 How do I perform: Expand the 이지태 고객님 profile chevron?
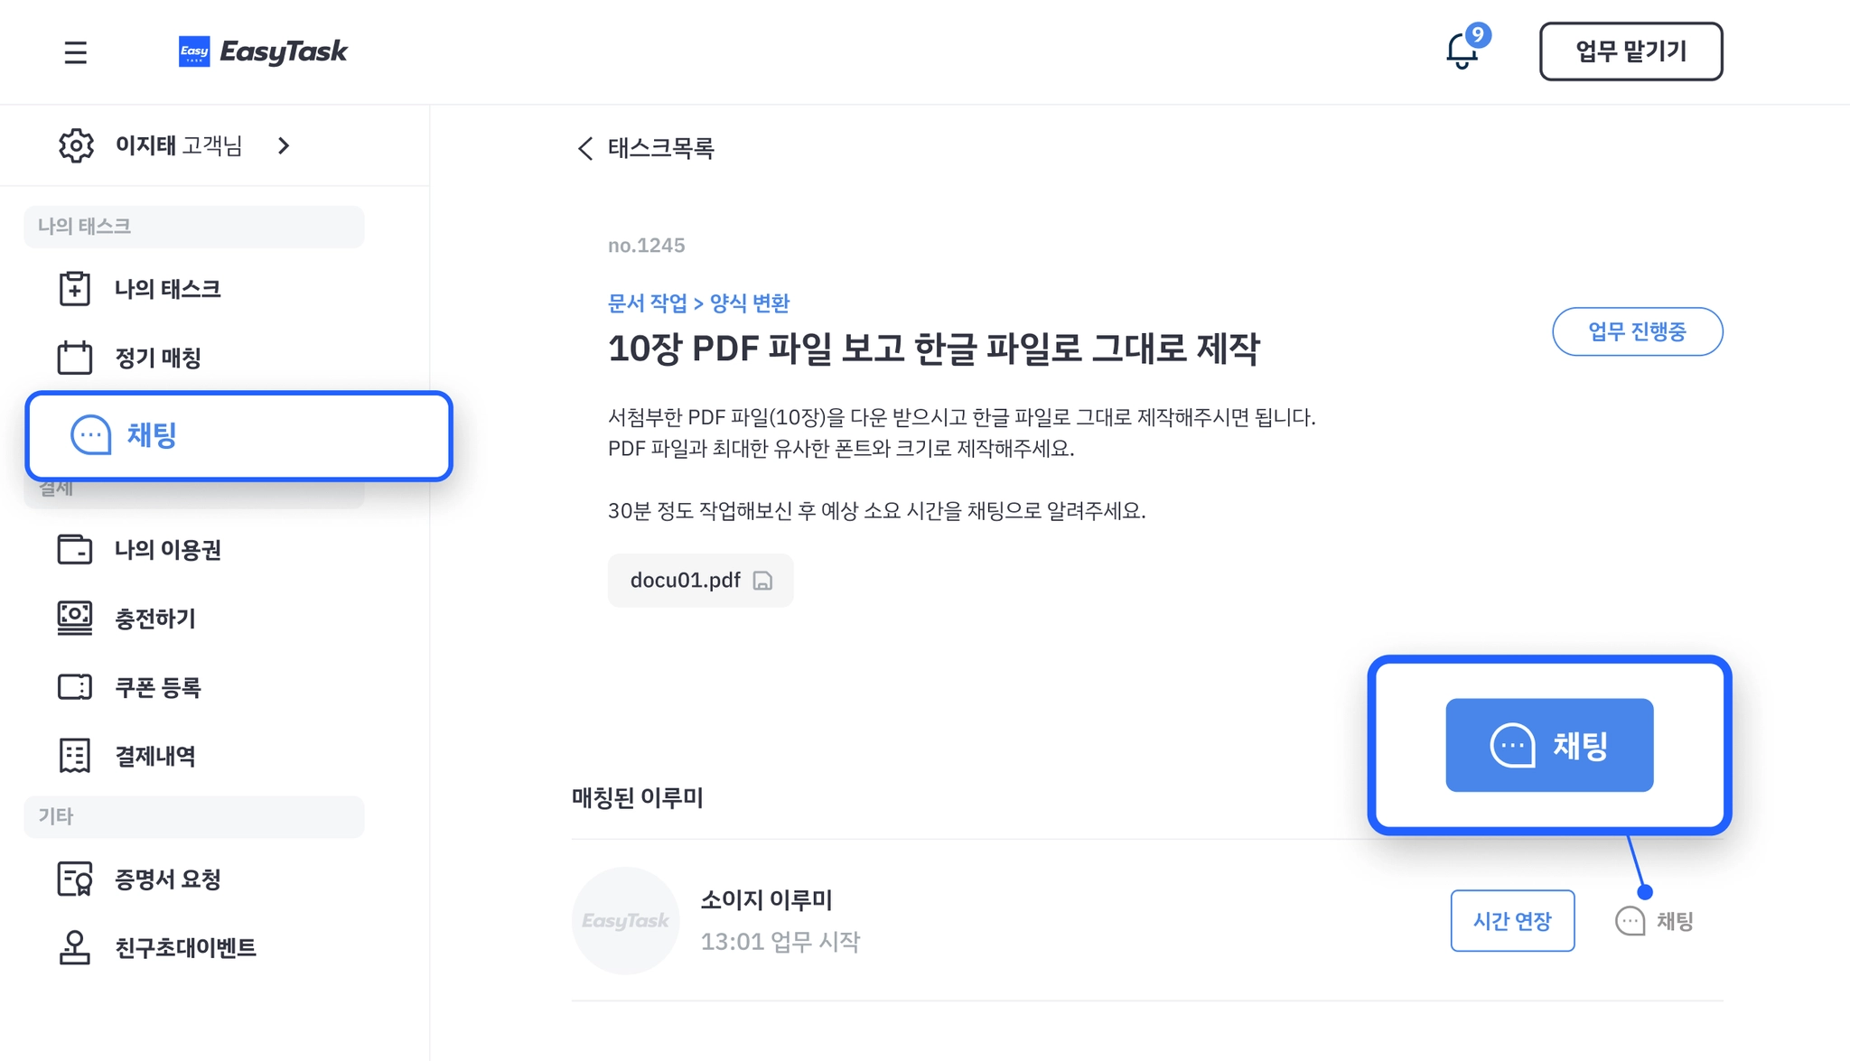tap(284, 145)
